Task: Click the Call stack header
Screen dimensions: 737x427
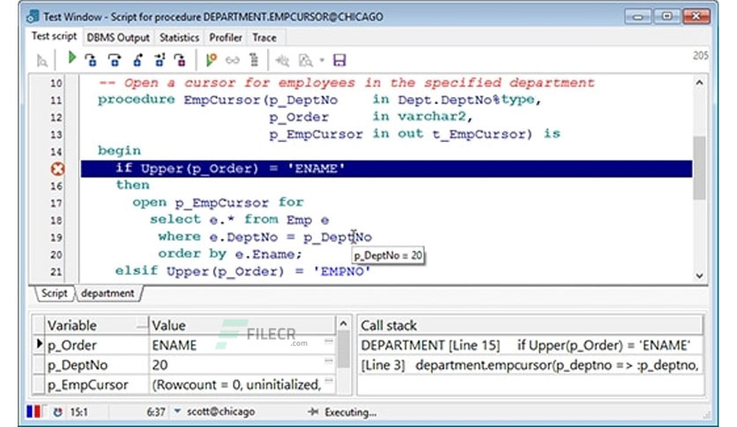Action: click(x=531, y=326)
